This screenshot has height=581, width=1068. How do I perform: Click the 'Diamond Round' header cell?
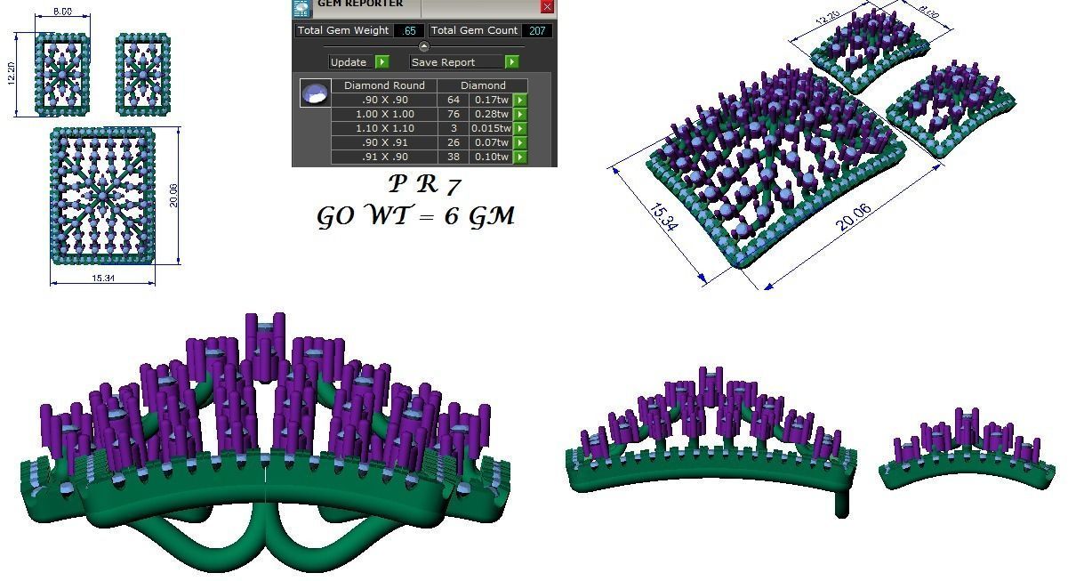[x=384, y=85]
